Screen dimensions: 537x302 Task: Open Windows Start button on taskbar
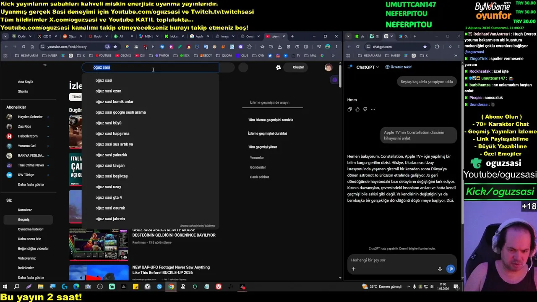pyautogui.click(x=5, y=287)
